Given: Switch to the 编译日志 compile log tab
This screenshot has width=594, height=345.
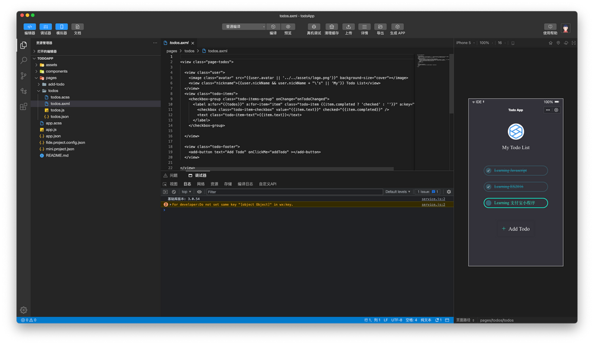Looking at the screenshot, I should [245, 184].
